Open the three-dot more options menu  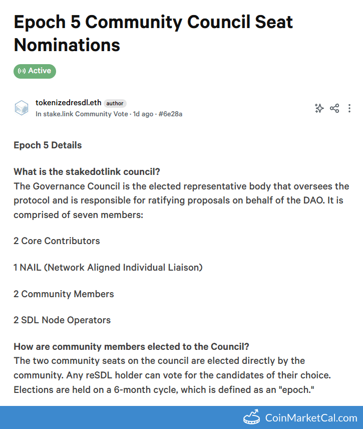coord(349,108)
